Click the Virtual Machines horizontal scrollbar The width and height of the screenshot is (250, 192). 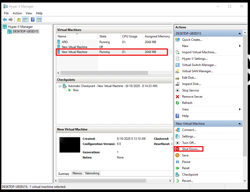pos(104,73)
